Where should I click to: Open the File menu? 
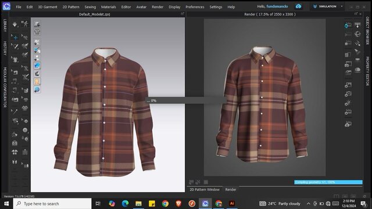(19, 7)
